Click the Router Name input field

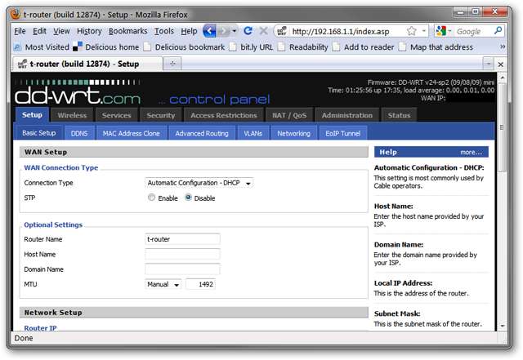[x=182, y=239]
